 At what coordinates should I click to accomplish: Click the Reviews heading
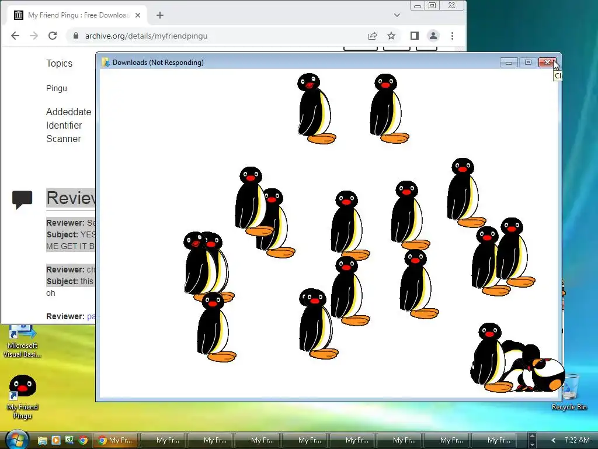pos(71,198)
